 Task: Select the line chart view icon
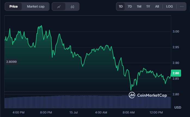coord(59,6)
